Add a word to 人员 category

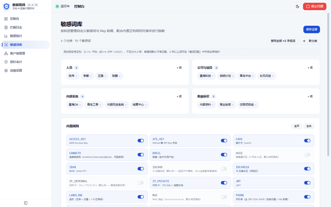[x=179, y=68]
